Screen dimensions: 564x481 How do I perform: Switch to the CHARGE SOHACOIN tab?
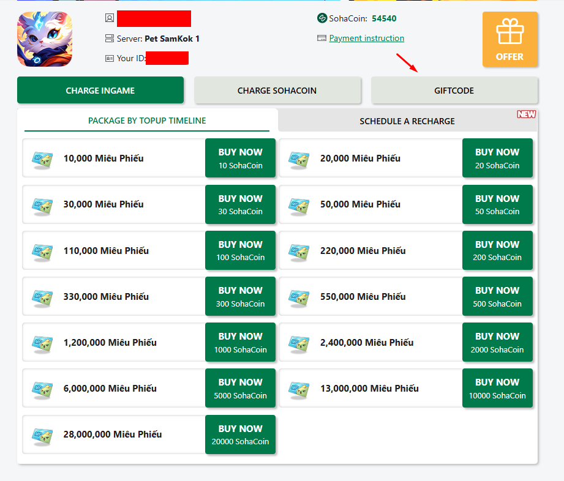point(277,91)
